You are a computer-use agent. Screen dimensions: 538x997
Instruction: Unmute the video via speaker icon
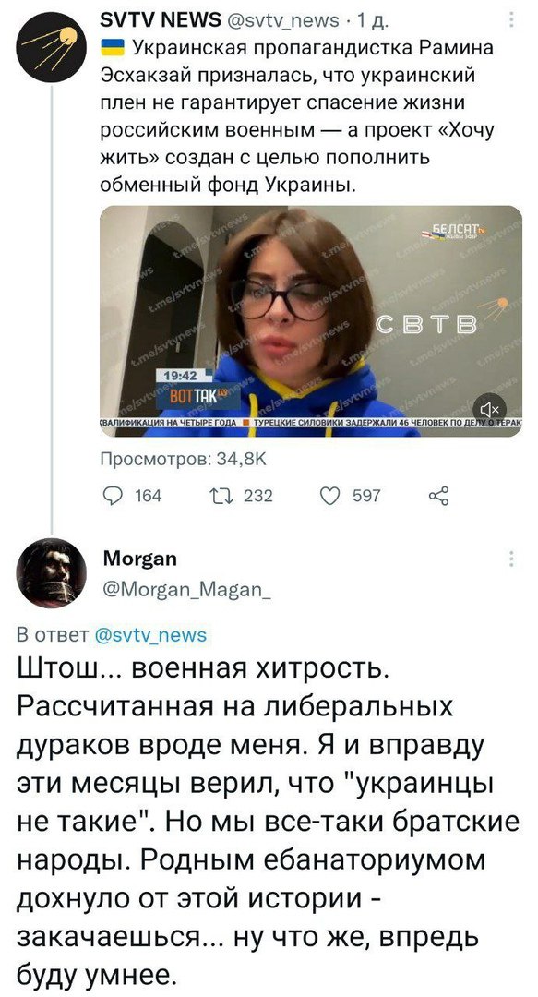490,408
